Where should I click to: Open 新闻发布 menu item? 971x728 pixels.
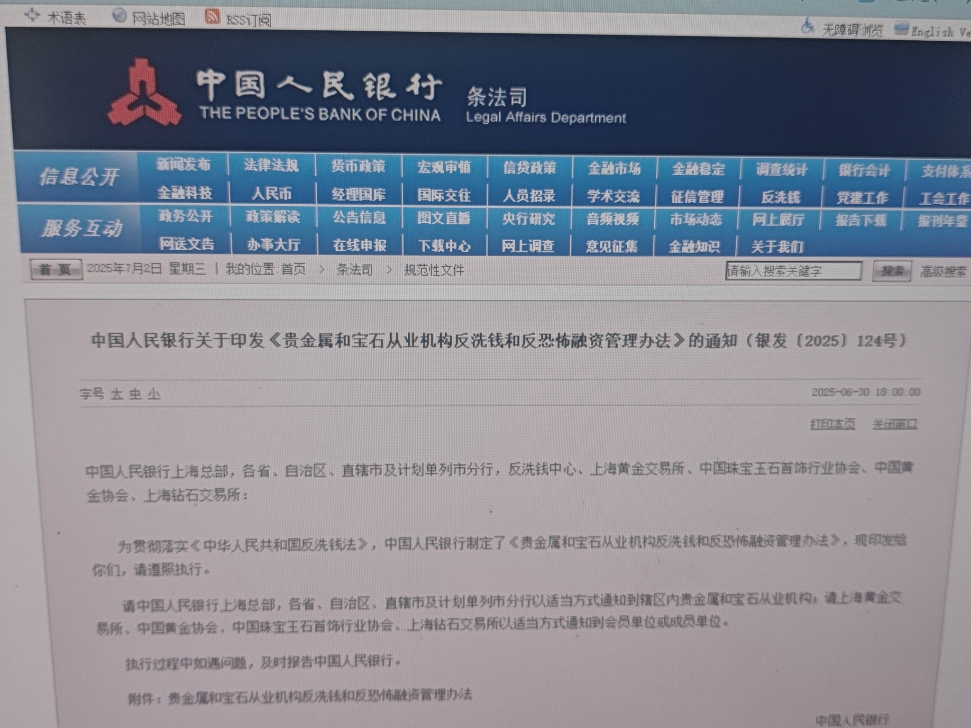click(x=184, y=164)
